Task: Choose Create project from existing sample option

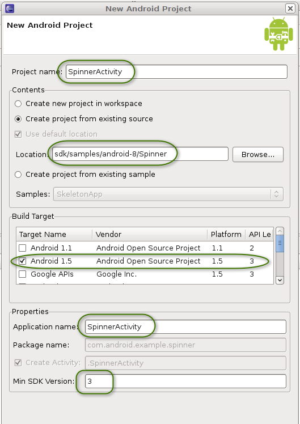Action: tap(18, 175)
